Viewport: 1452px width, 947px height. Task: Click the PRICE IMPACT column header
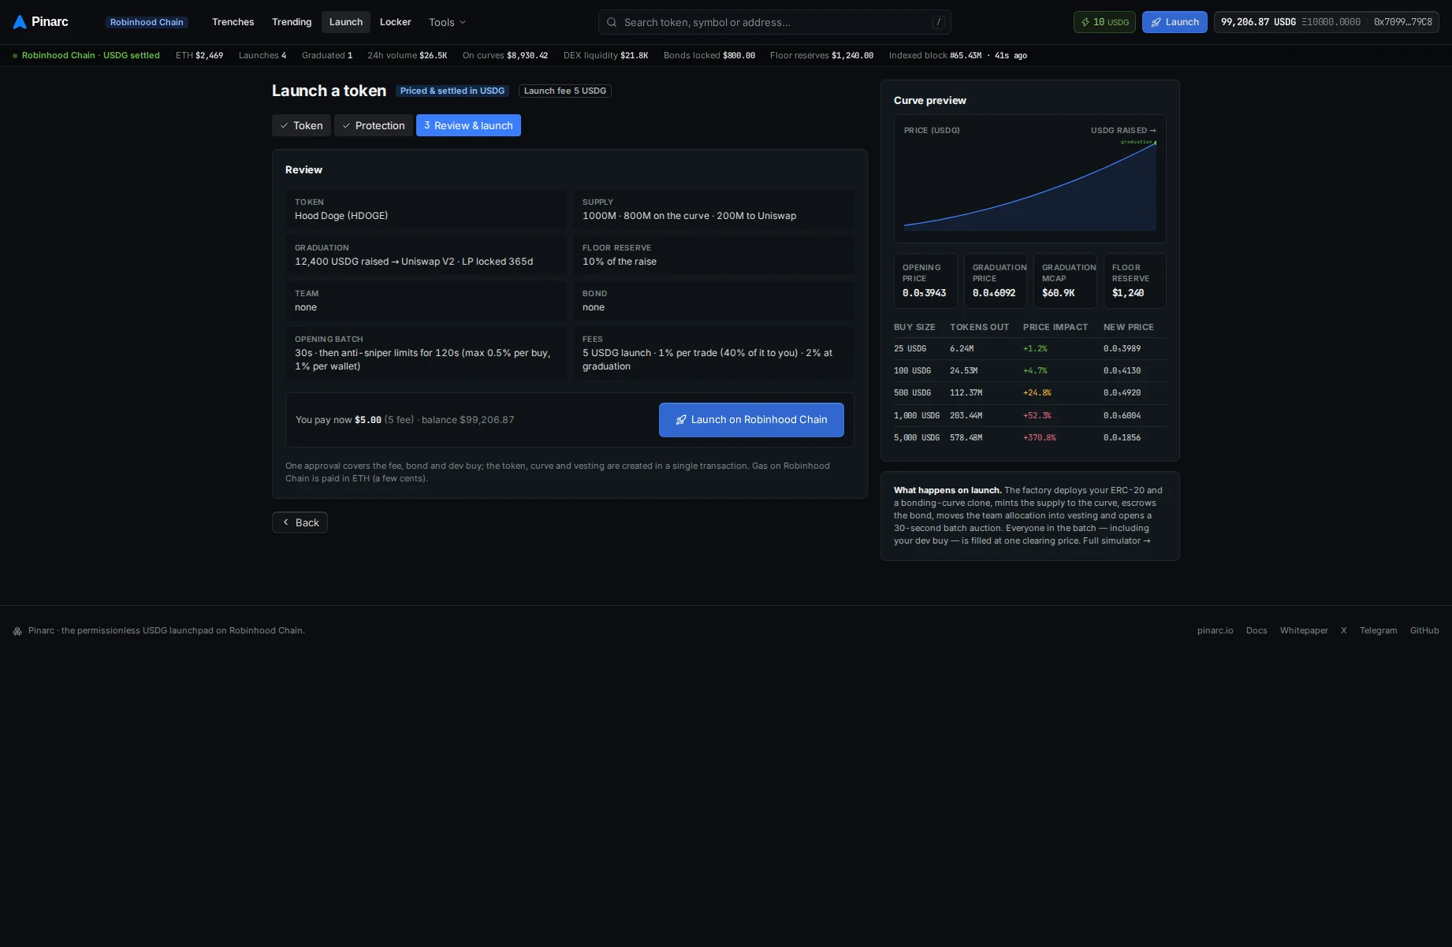tap(1055, 327)
